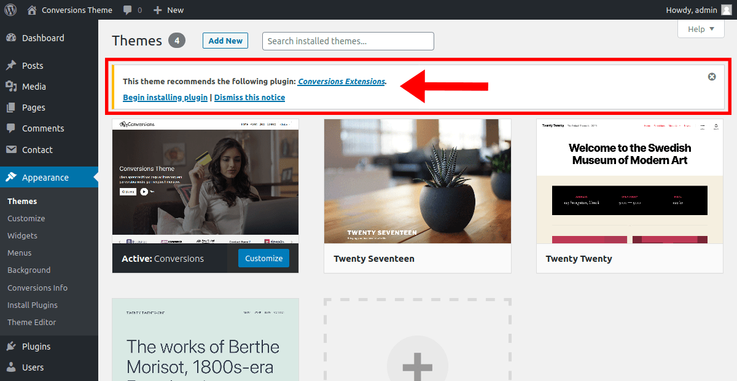737x381 pixels.
Task: Click the themes count badge 4
Action: [x=177, y=41]
